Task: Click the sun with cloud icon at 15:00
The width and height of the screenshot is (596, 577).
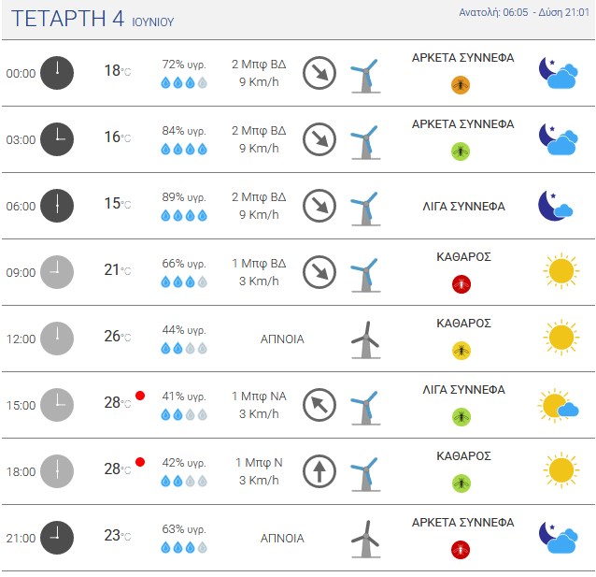Action: [x=558, y=406]
